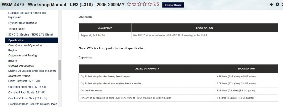
Task: Rate manual with the first star
Action: tap(129, 4)
